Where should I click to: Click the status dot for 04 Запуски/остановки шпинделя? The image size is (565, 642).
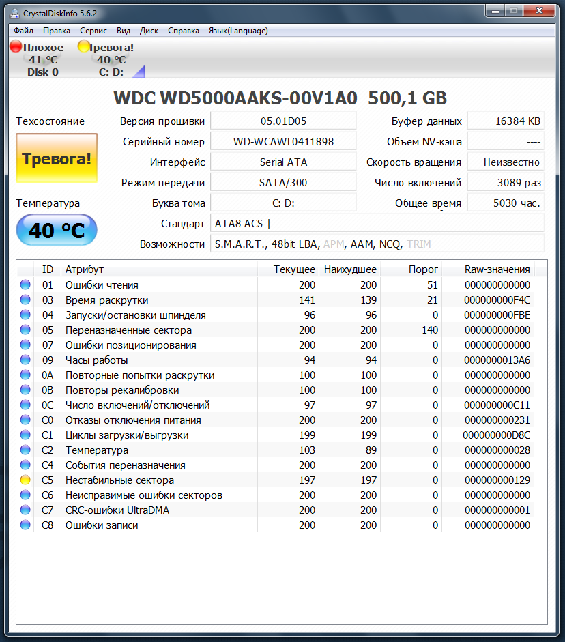coord(25,315)
